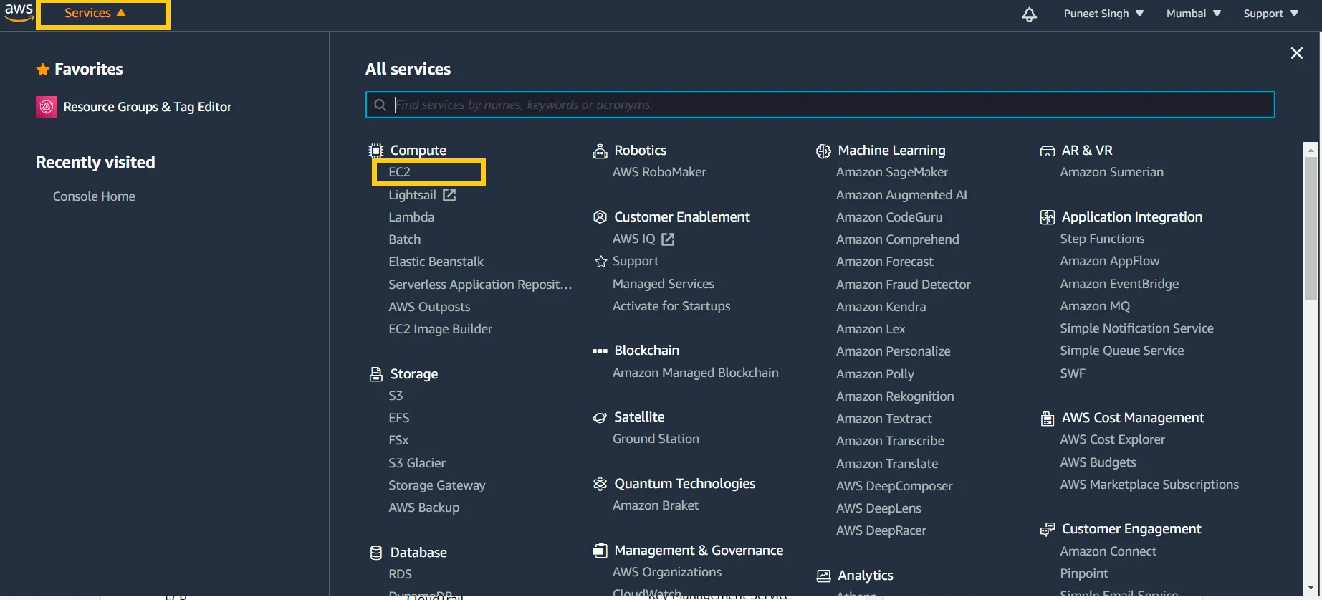Click the Database category icon

point(376,553)
